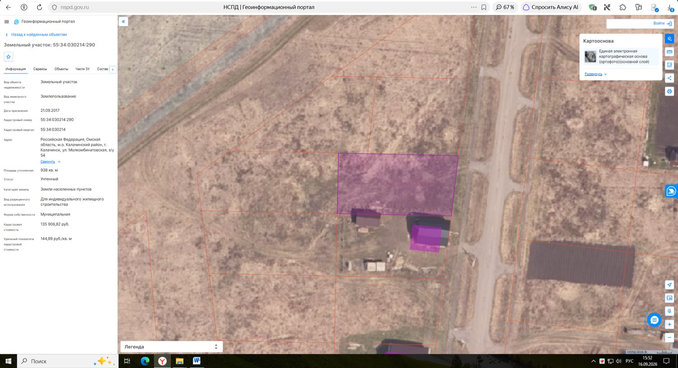The height and width of the screenshot is (368, 678).
Task: Open Microsoft Edge from the taskbar
Action: pos(145,361)
